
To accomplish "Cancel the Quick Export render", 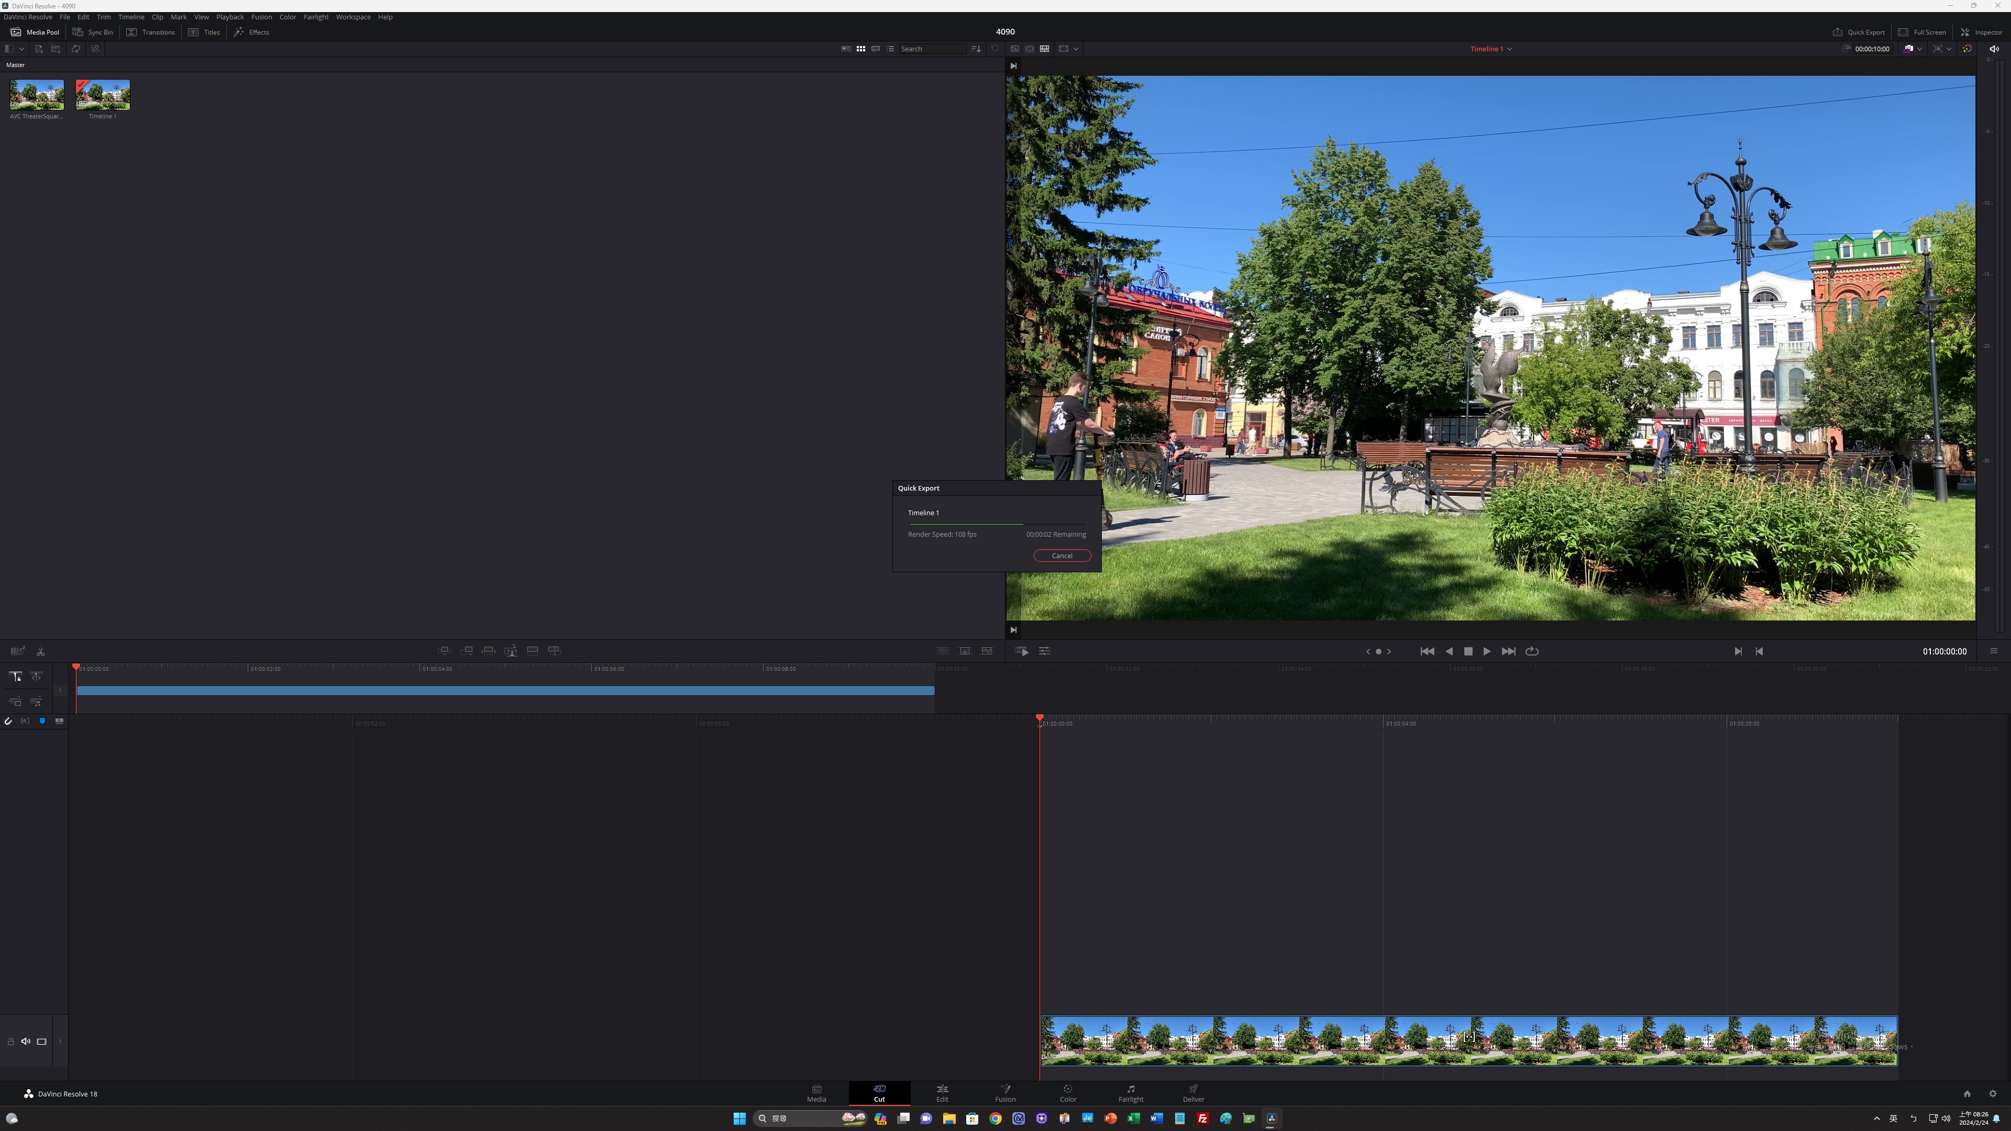I will coord(1062,556).
